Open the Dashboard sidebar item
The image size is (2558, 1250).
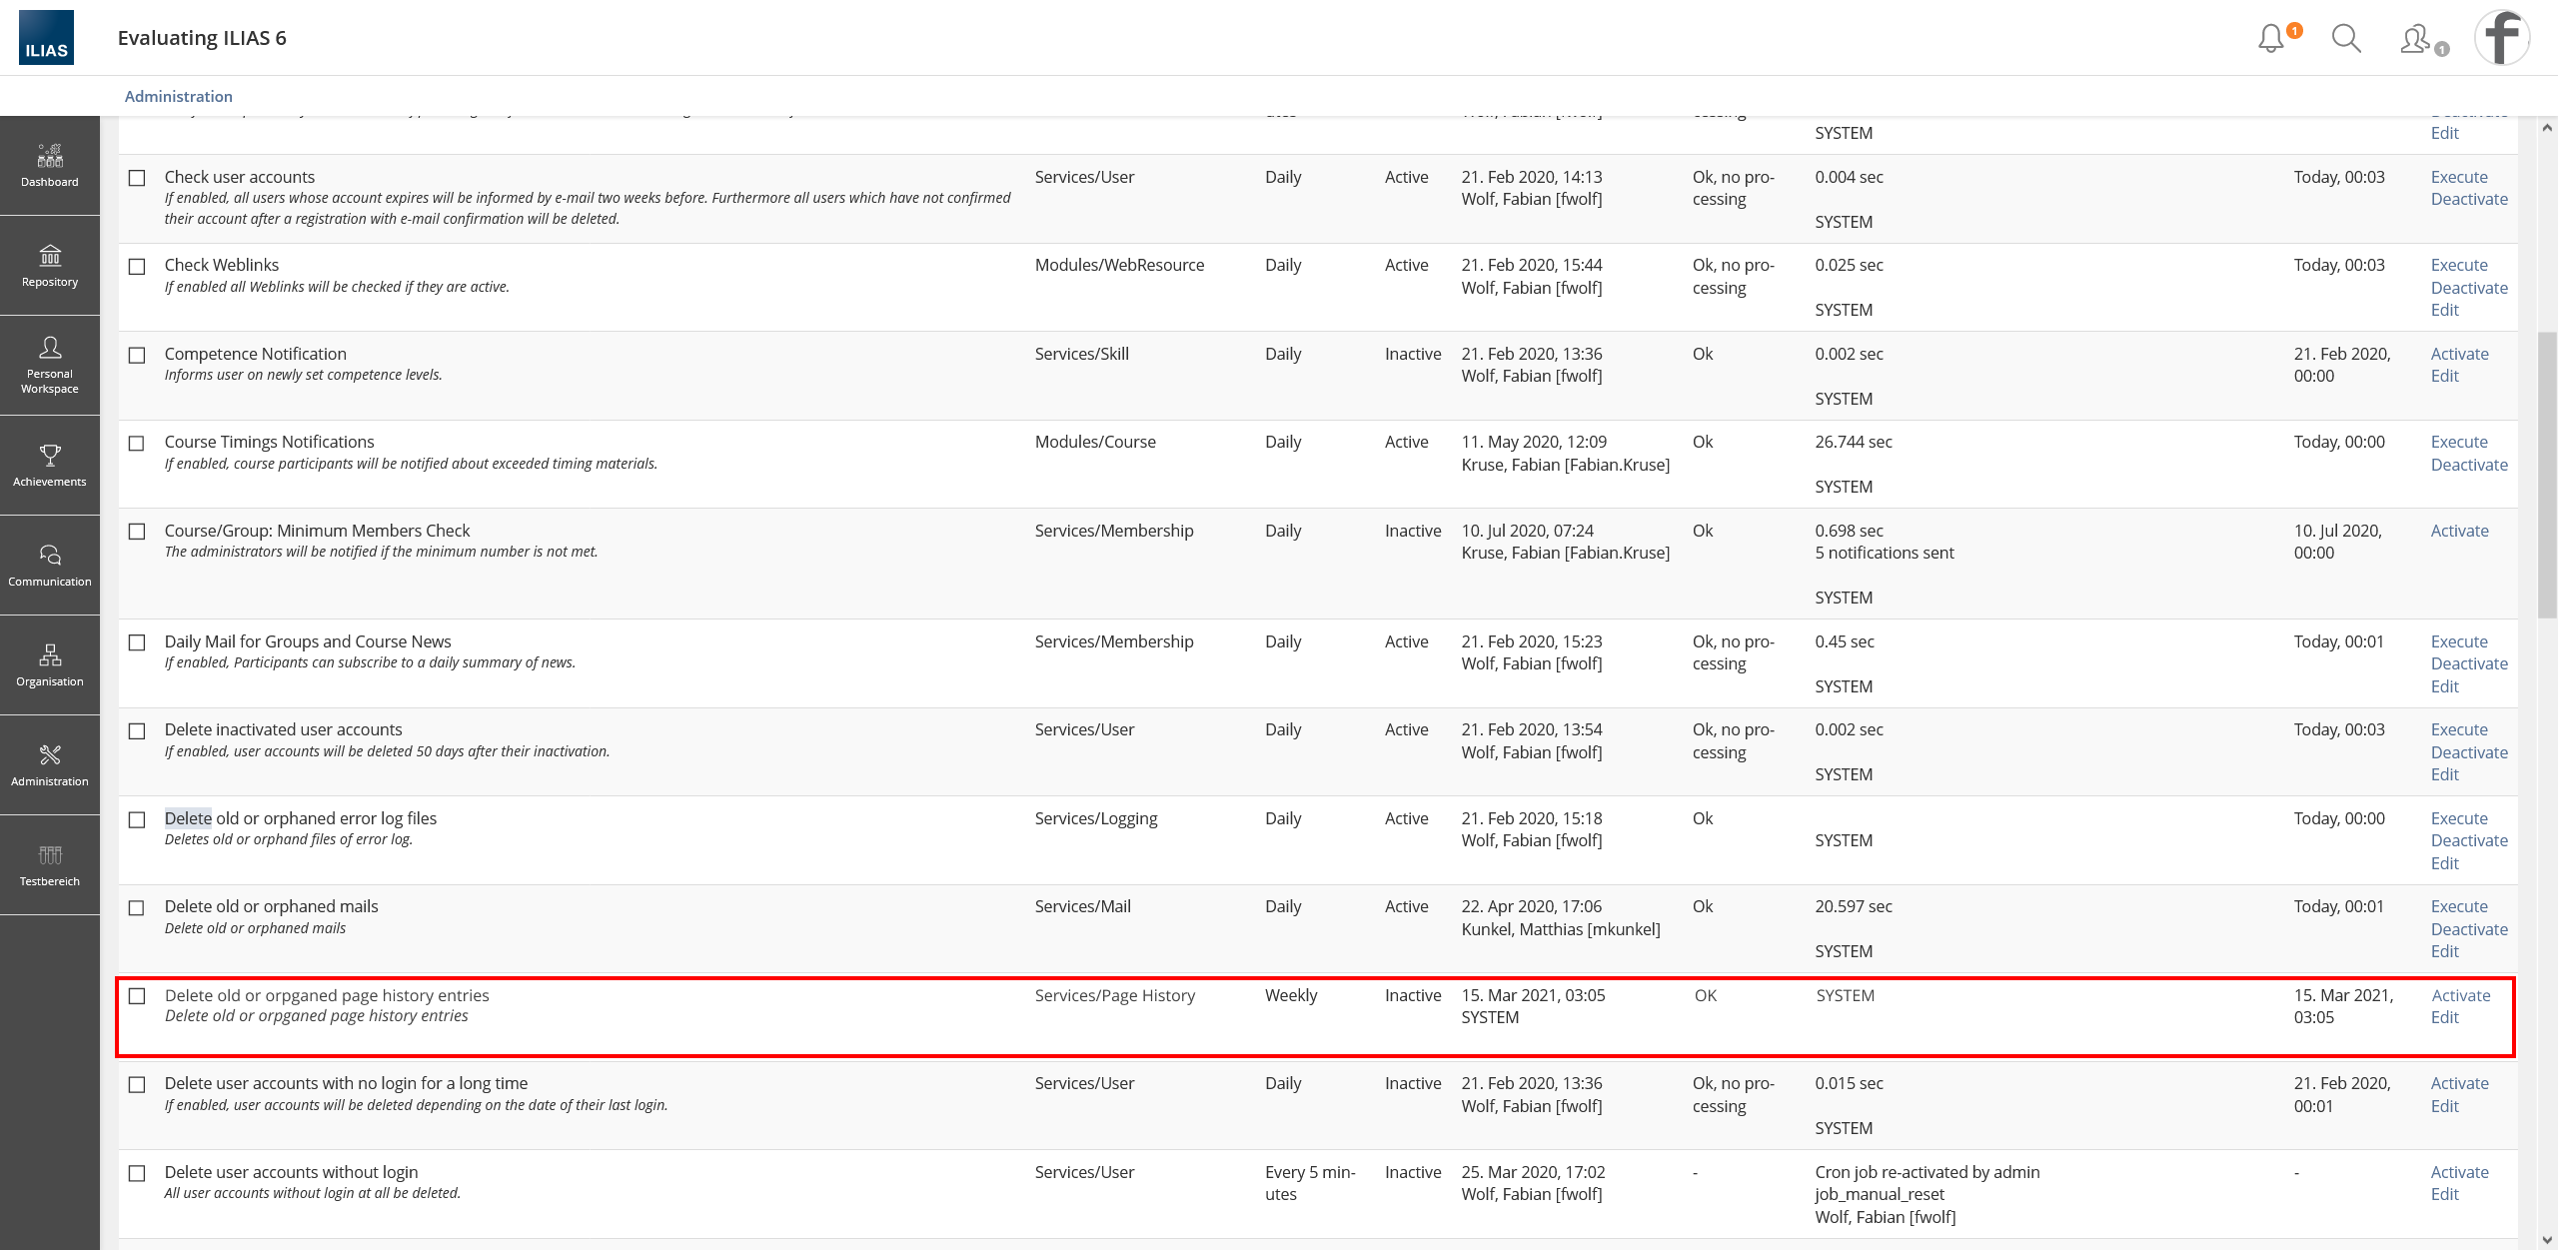(x=50, y=166)
